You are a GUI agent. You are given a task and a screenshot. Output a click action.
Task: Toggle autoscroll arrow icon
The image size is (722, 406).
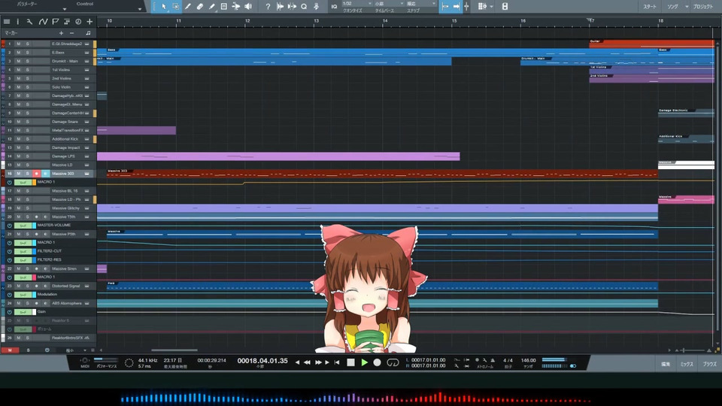pos(457,7)
